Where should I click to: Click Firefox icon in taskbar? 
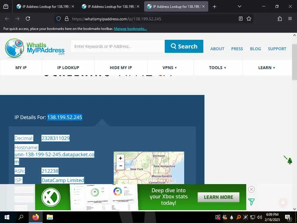(x=35, y=217)
